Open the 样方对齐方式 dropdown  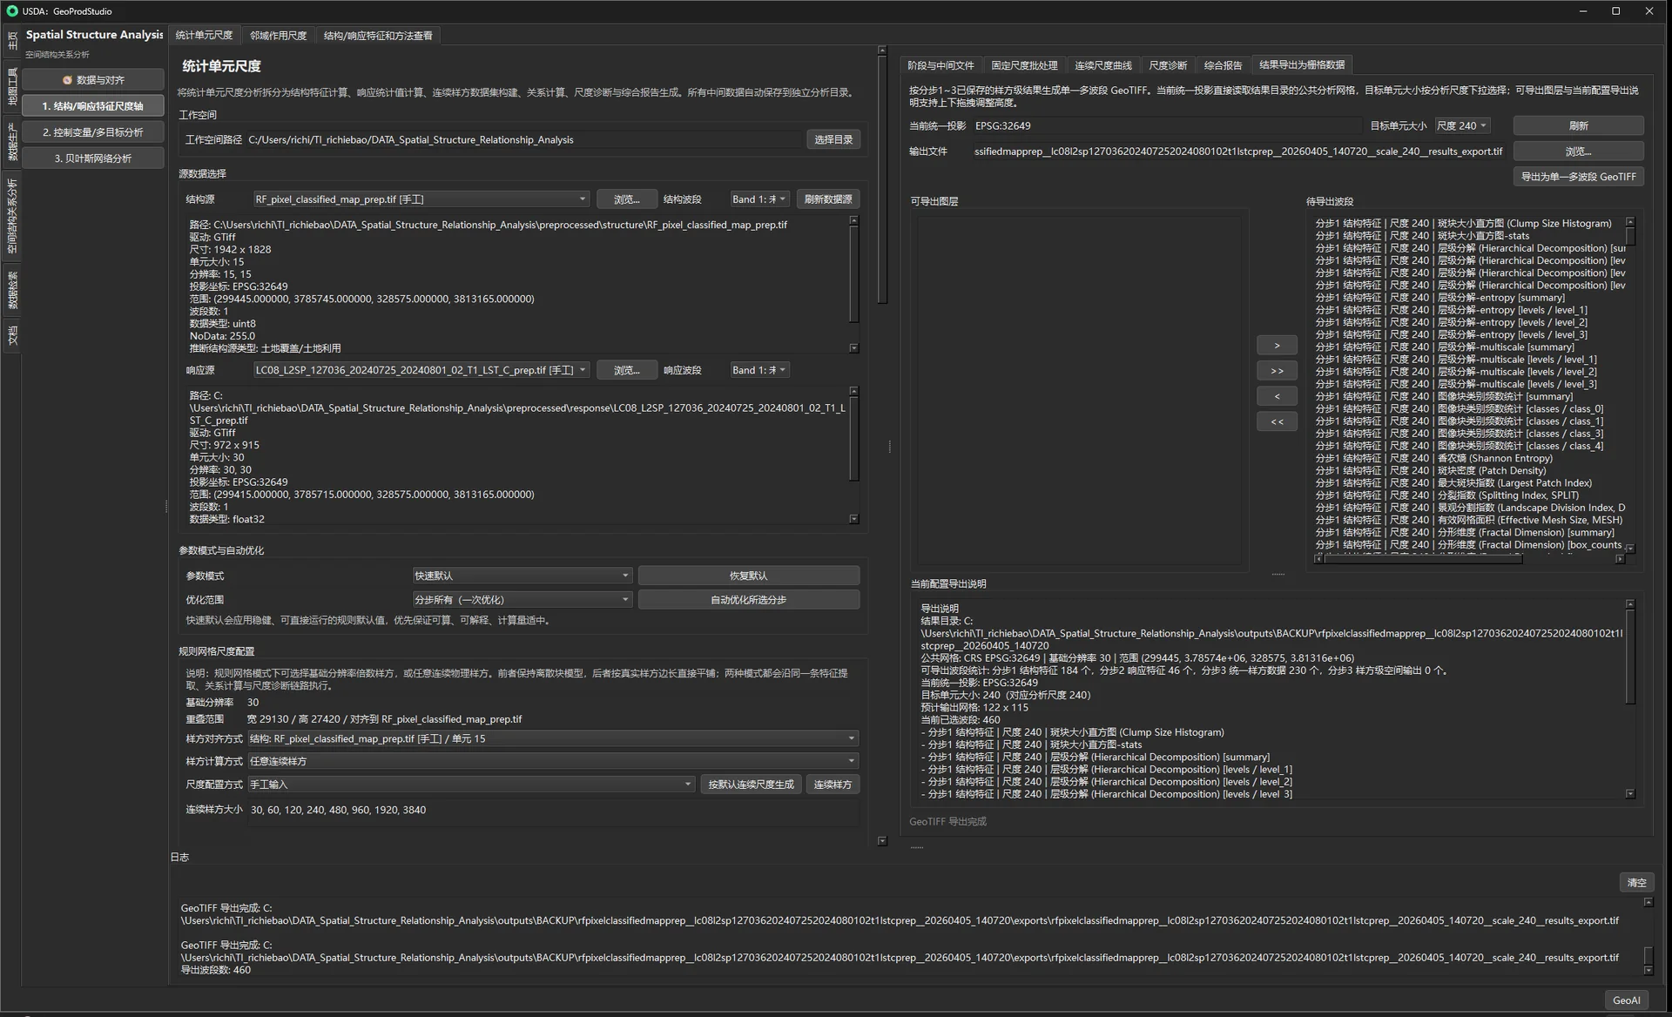[x=553, y=738]
